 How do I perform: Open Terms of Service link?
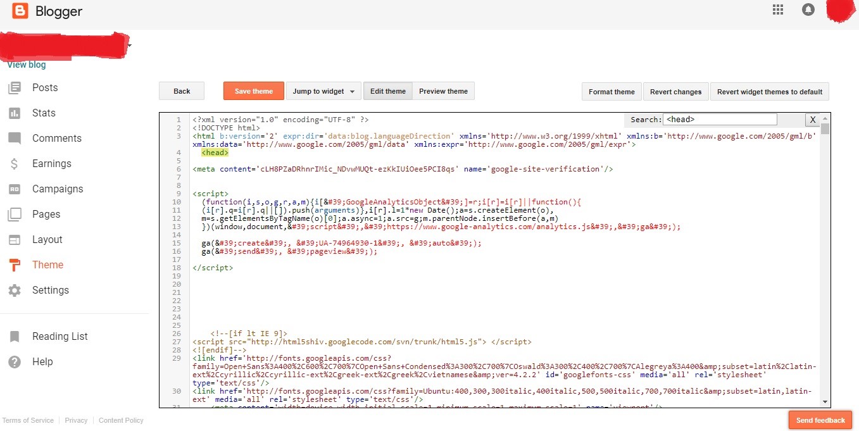[x=28, y=420]
